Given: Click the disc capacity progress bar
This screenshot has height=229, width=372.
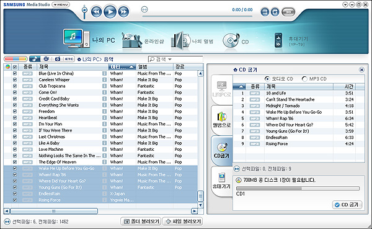Looking at the screenshot, I should [x=298, y=188].
